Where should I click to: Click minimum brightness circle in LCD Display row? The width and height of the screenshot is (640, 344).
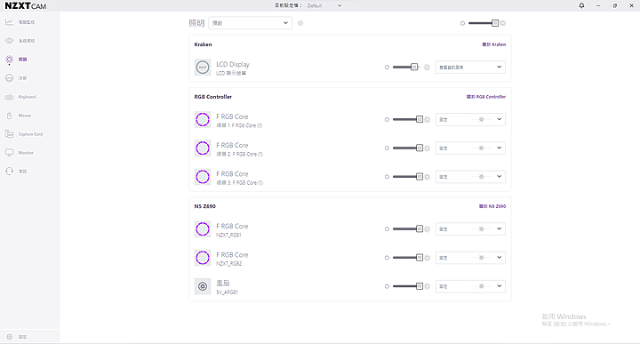click(x=387, y=68)
